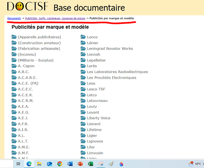Open the Lesa brand link
Screen dimensions: 204x168
[91, 83]
